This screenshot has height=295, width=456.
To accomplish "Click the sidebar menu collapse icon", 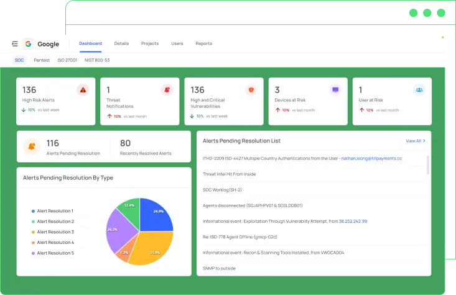I will pos(14,44).
